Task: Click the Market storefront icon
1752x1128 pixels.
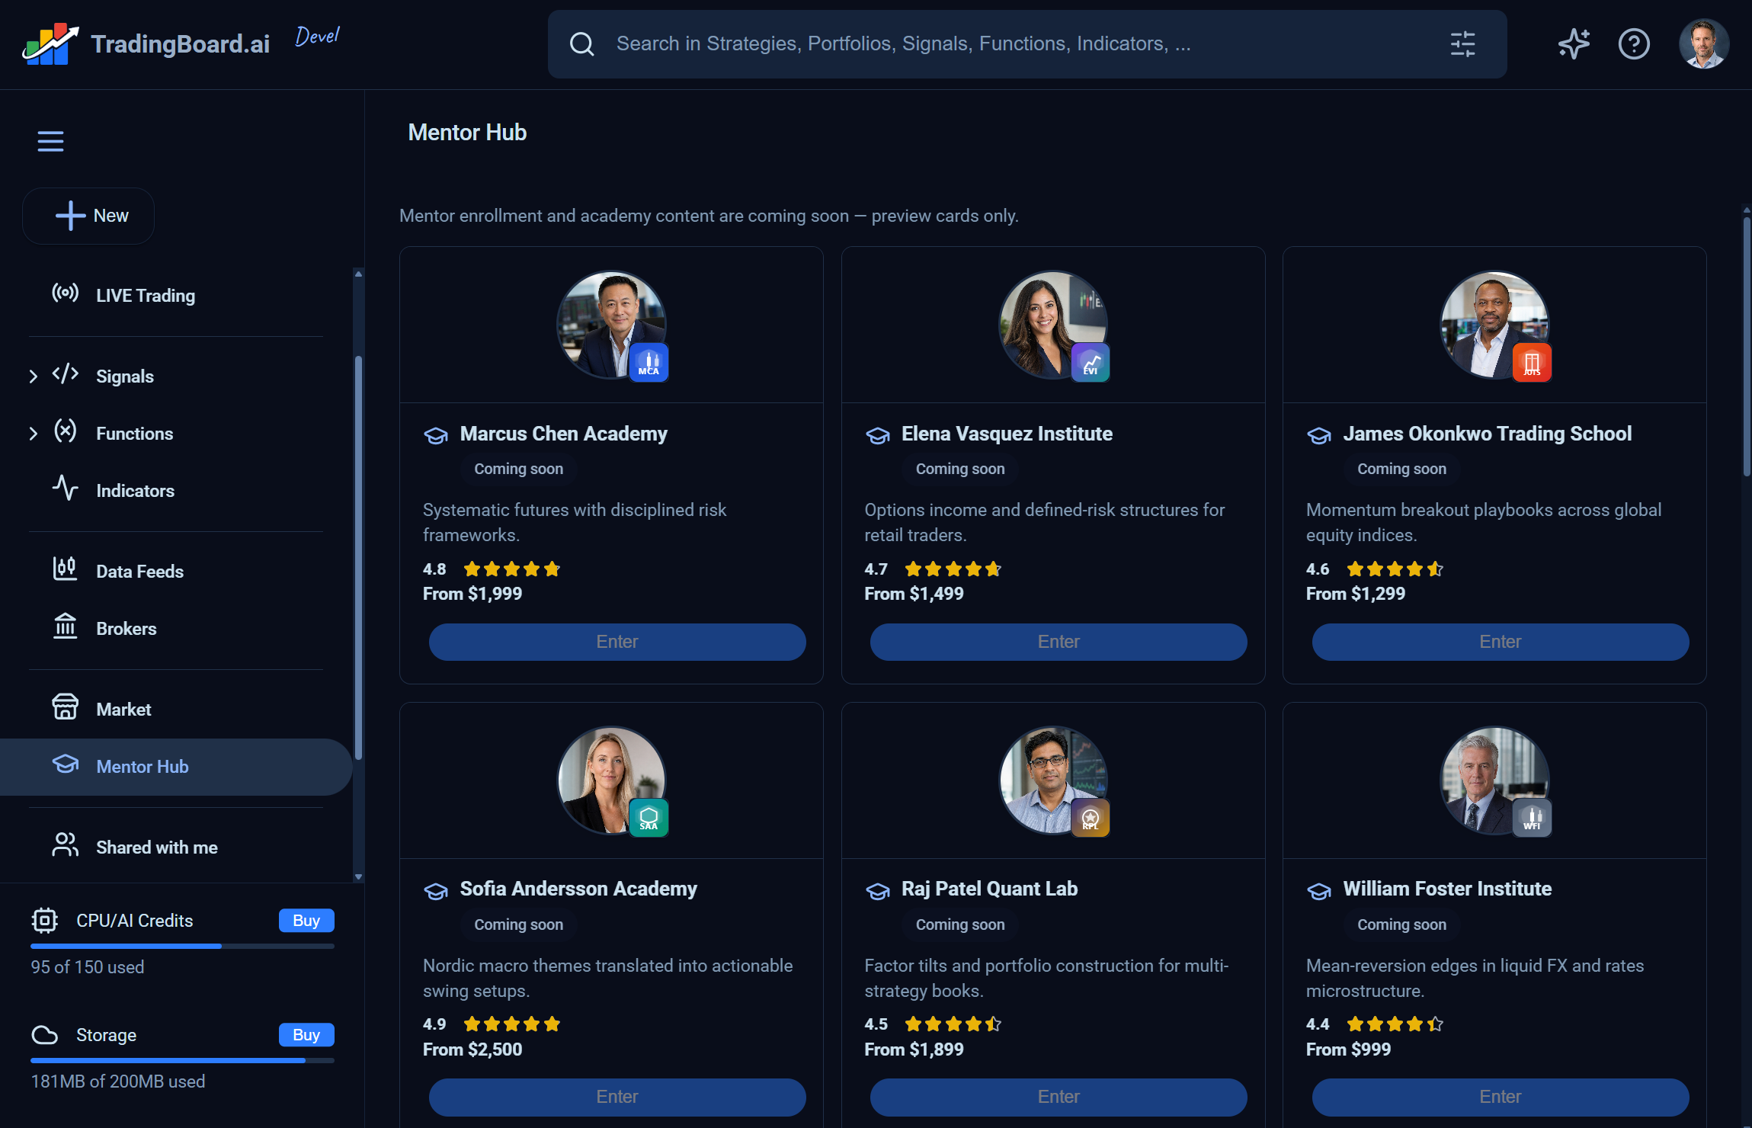Action: click(65, 707)
